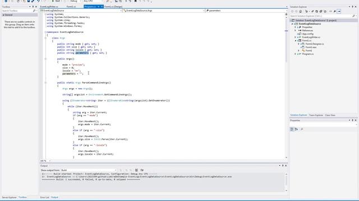The image size is (359, 201).
Task: Select the Solution Explorer bottom tab
Action: coord(298,115)
